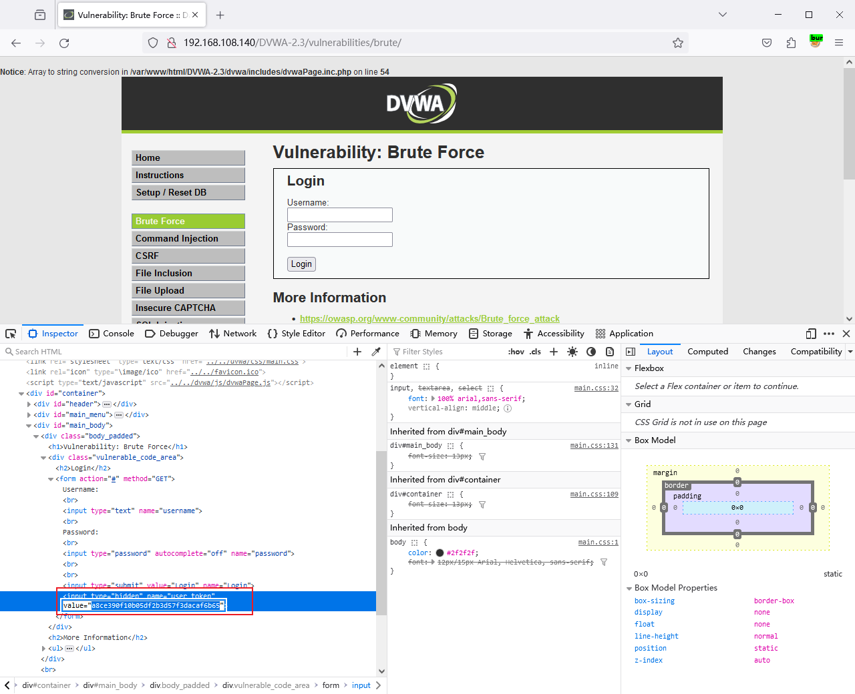The height and width of the screenshot is (694, 855).
Task: Open the Extensions puzzle icon
Action: tap(792, 43)
